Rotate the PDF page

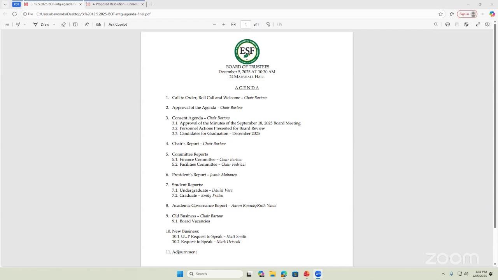[268, 24]
